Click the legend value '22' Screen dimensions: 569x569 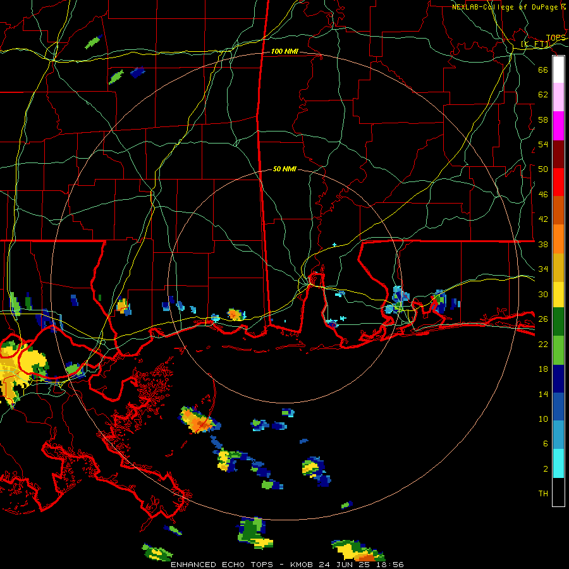543,344
